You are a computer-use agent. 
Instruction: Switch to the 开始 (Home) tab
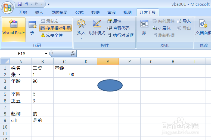(23, 13)
